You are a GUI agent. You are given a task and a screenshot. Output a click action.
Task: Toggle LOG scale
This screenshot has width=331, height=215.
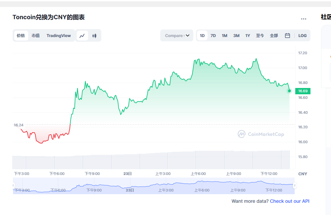pos(302,36)
